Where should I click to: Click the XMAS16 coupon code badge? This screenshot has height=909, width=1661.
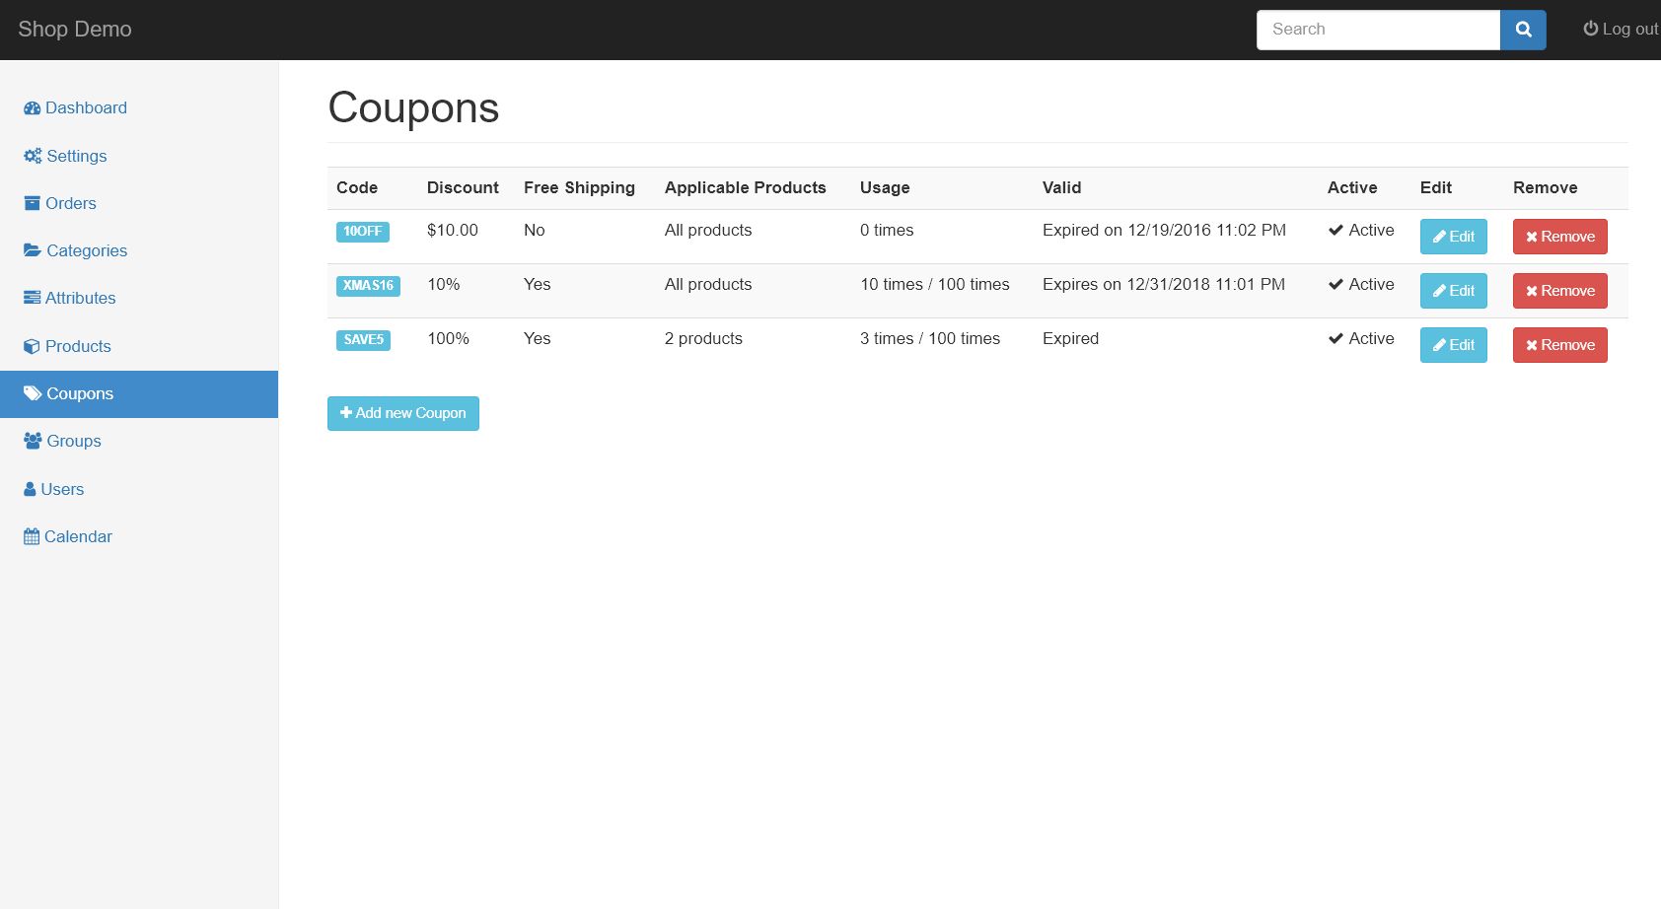point(368,286)
